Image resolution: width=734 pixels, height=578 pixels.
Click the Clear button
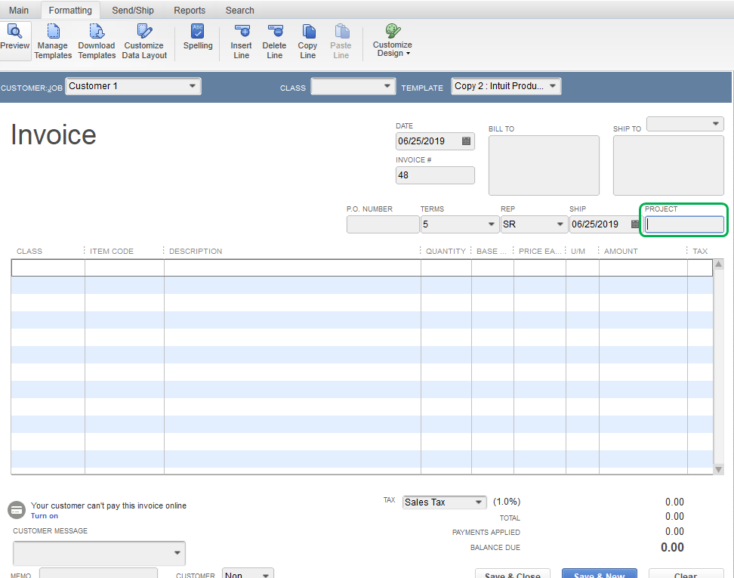(686, 575)
